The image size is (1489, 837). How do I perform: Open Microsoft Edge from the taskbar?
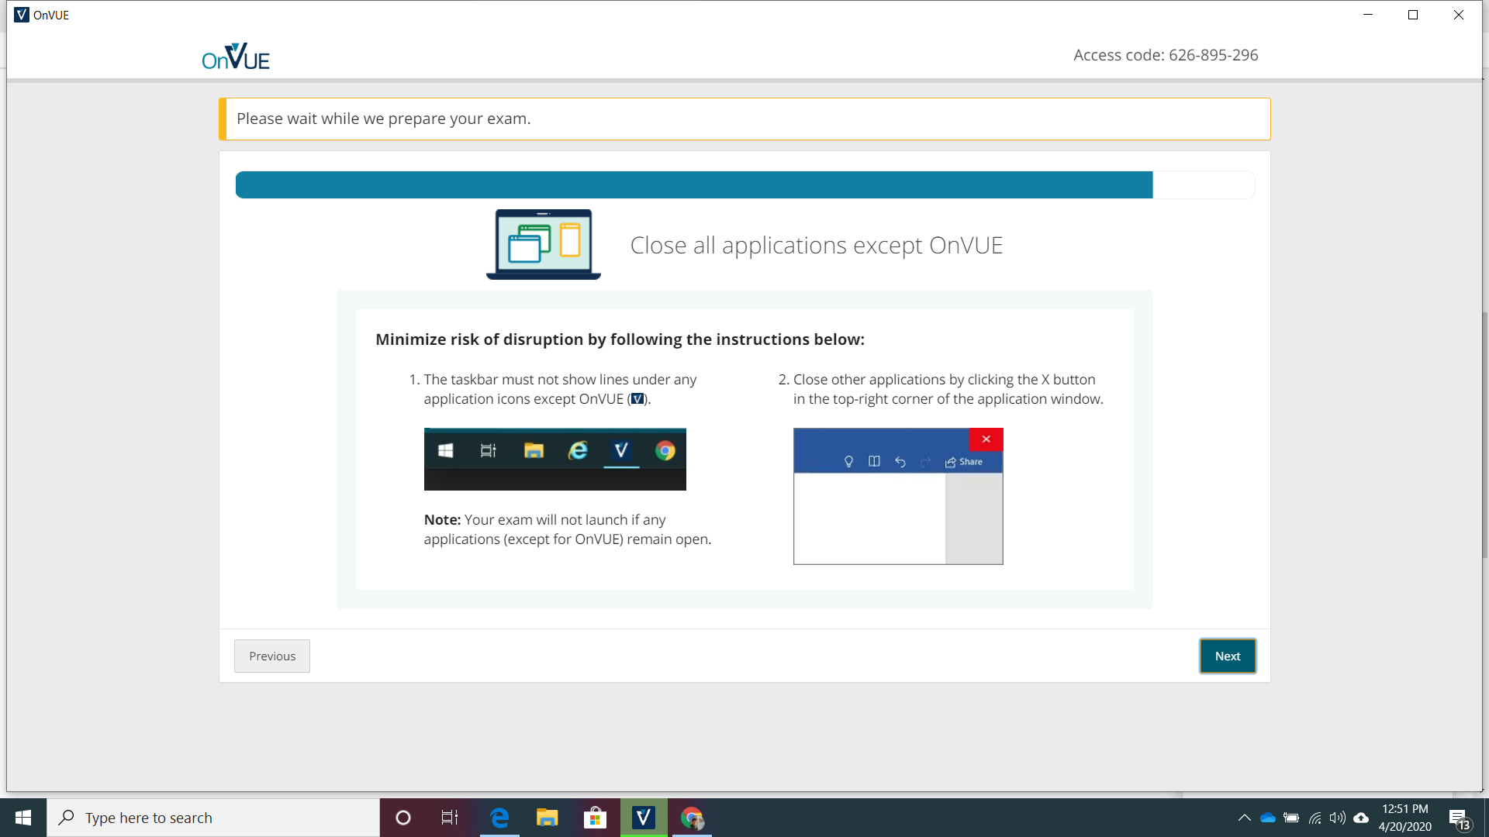[x=499, y=818]
